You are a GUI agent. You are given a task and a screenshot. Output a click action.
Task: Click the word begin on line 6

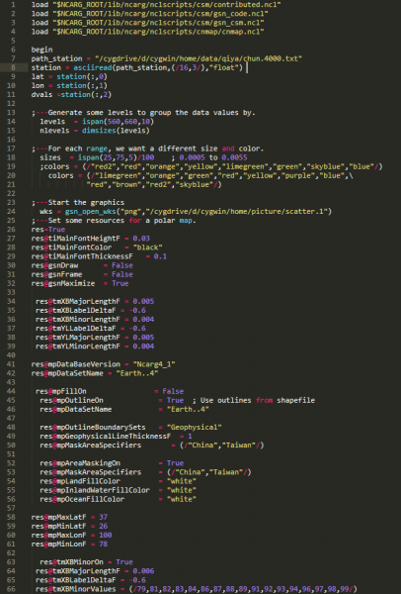41,49
